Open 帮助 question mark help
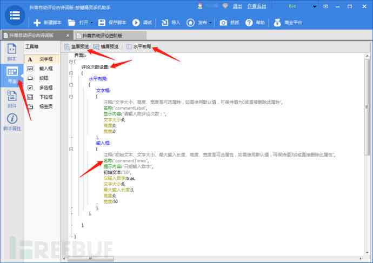 pyautogui.click(x=249, y=23)
